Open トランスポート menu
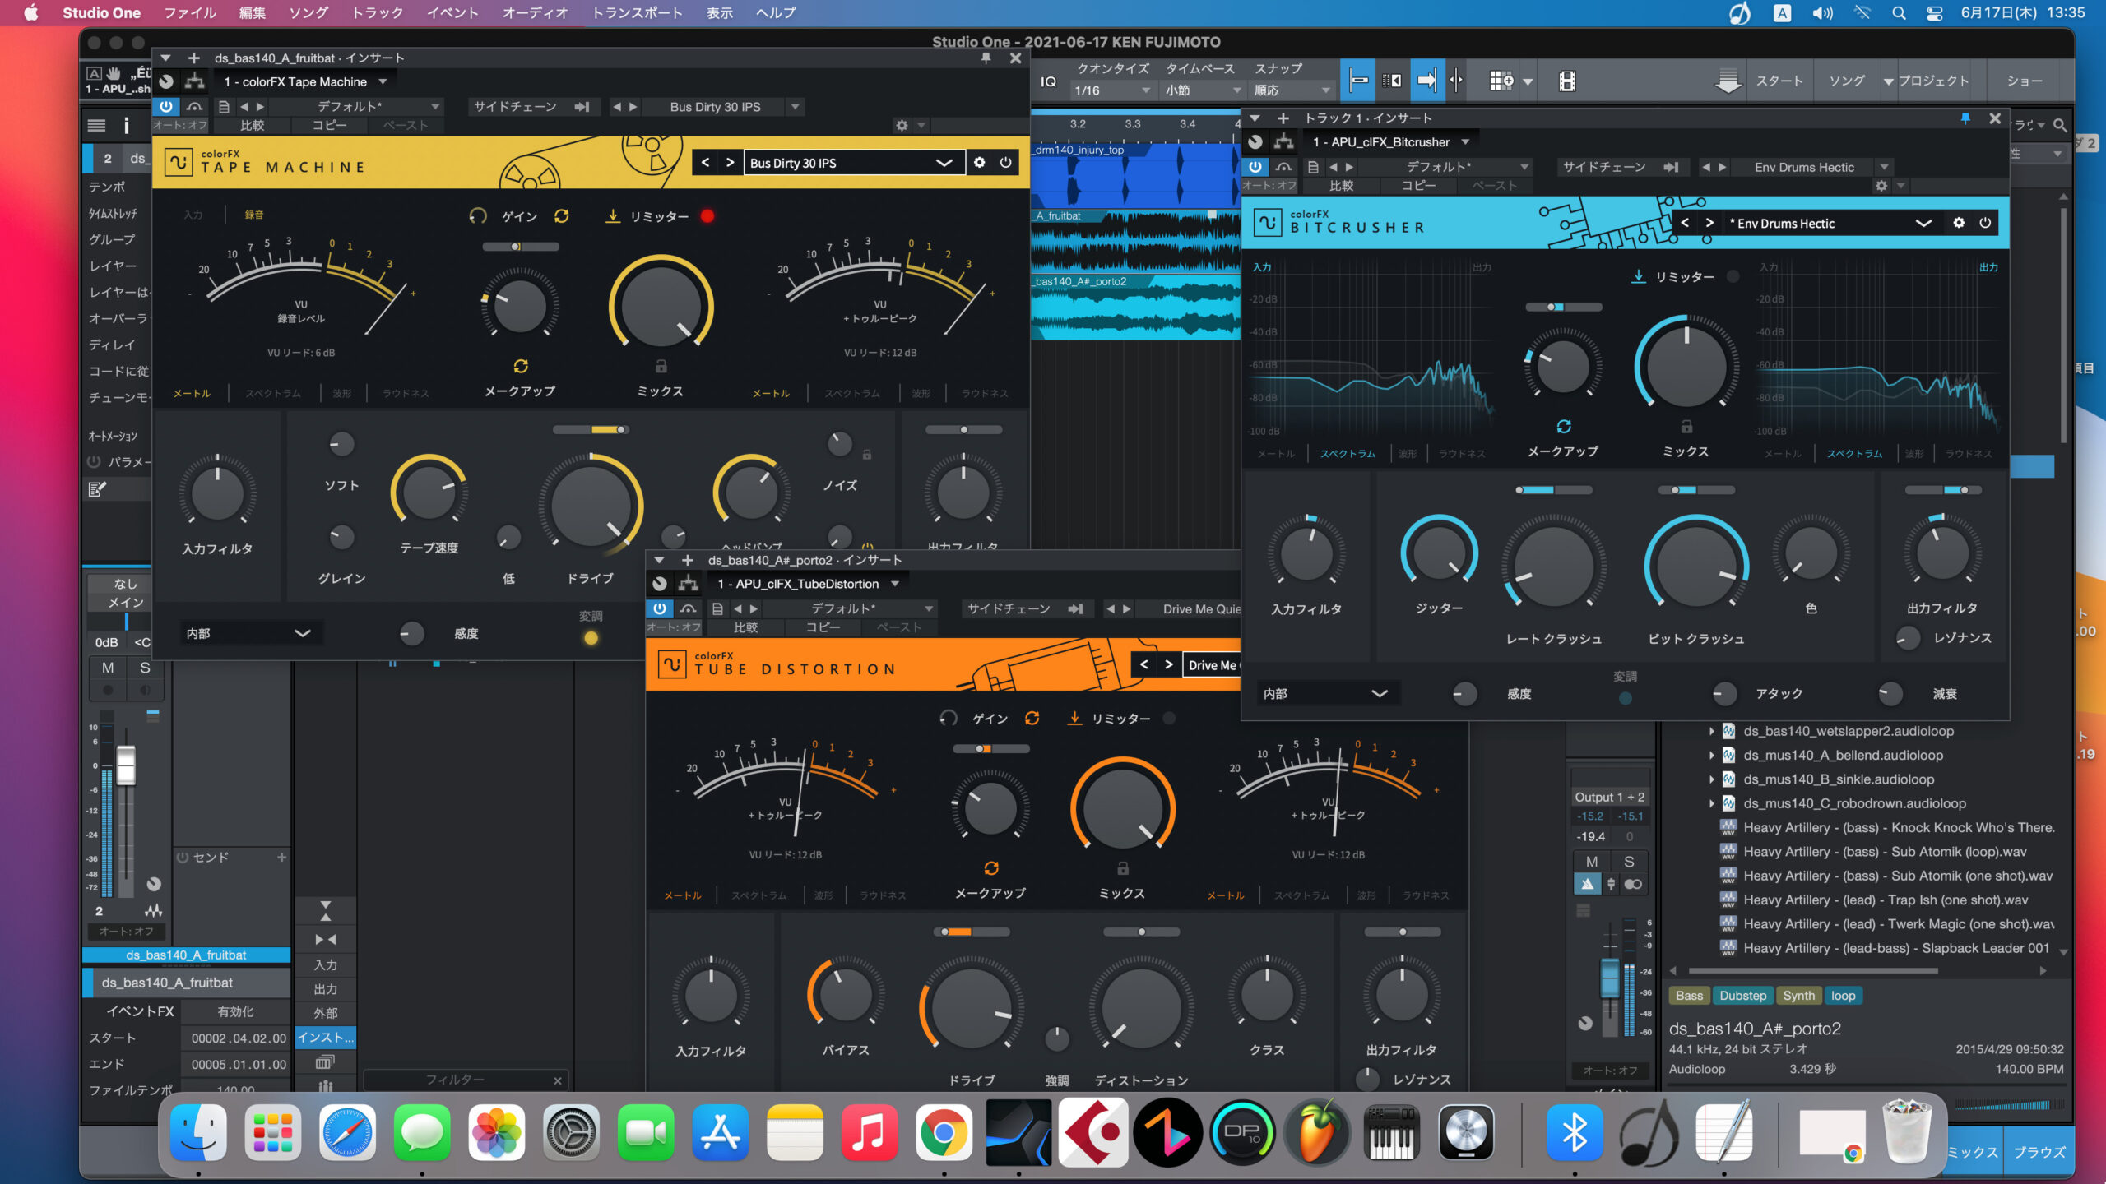Screen dimensions: 2106x1184 (x=637, y=13)
